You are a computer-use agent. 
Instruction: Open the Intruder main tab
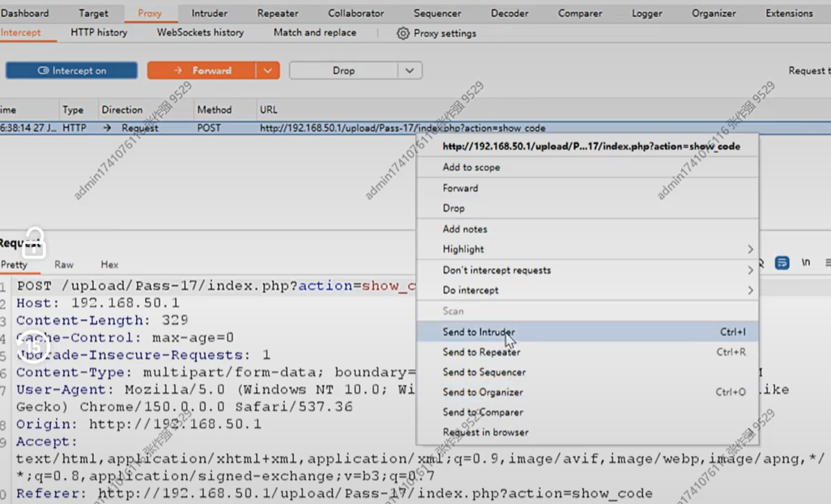coord(209,13)
